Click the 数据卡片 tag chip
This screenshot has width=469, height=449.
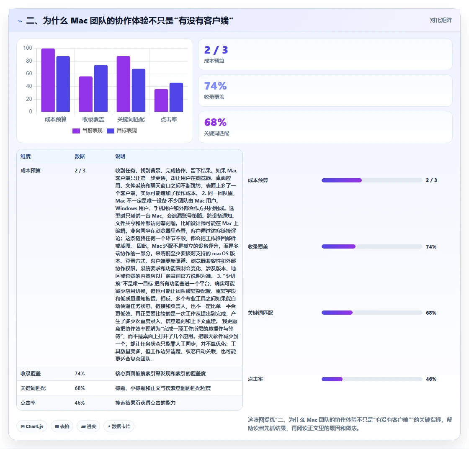click(119, 426)
